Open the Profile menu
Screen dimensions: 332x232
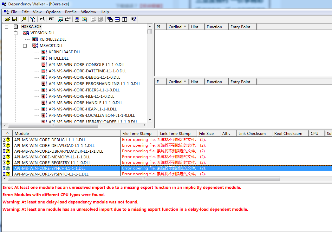pos(71,12)
